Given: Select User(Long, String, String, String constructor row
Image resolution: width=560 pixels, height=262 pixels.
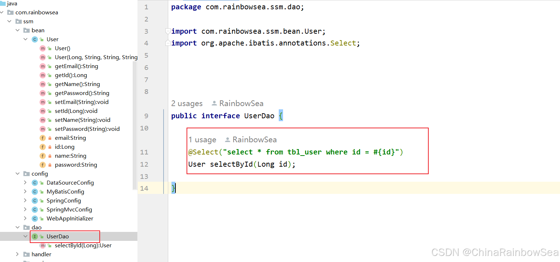Looking at the screenshot, I should point(96,57).
